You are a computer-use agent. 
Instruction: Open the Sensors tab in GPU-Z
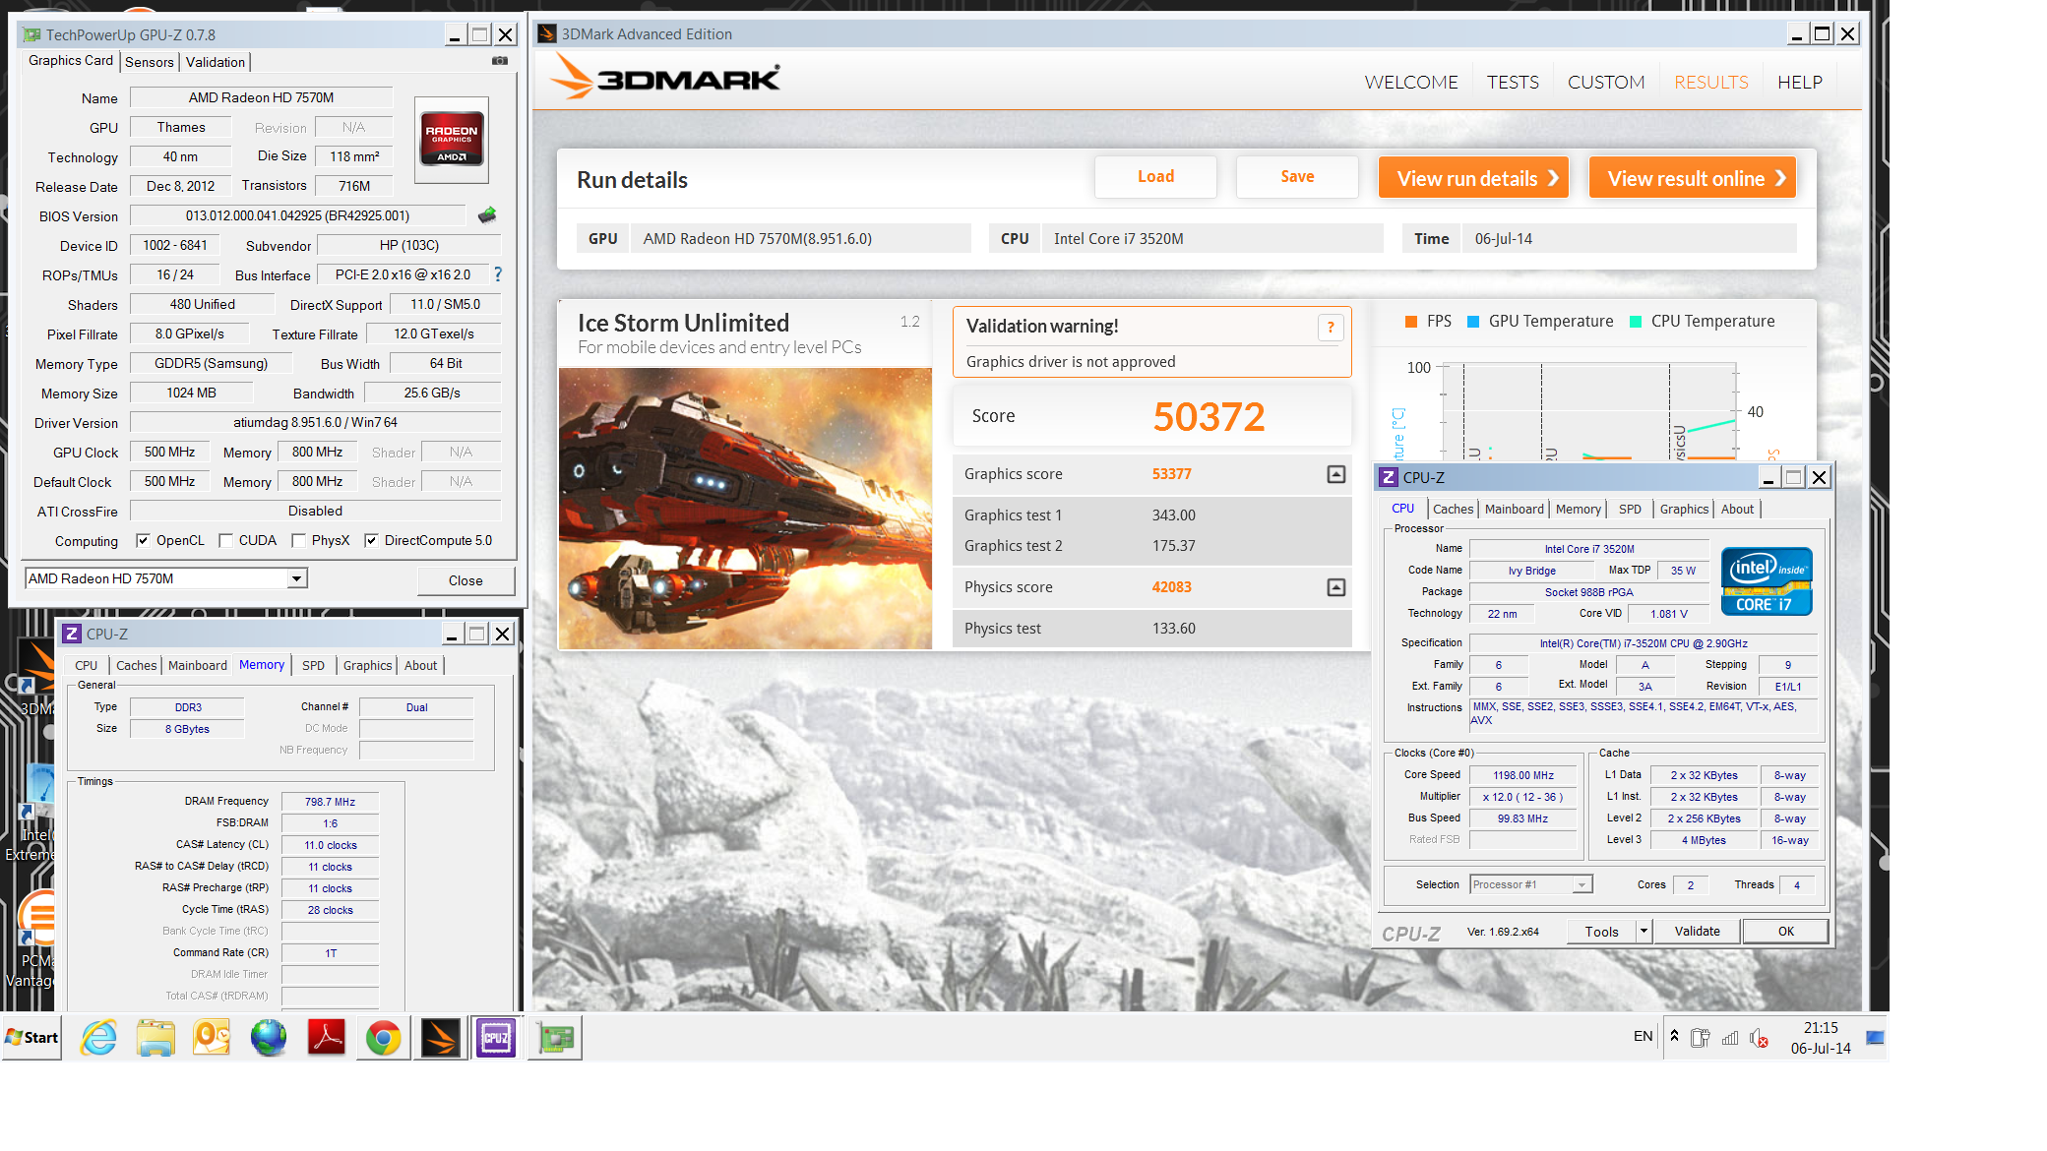pos(150,62)
